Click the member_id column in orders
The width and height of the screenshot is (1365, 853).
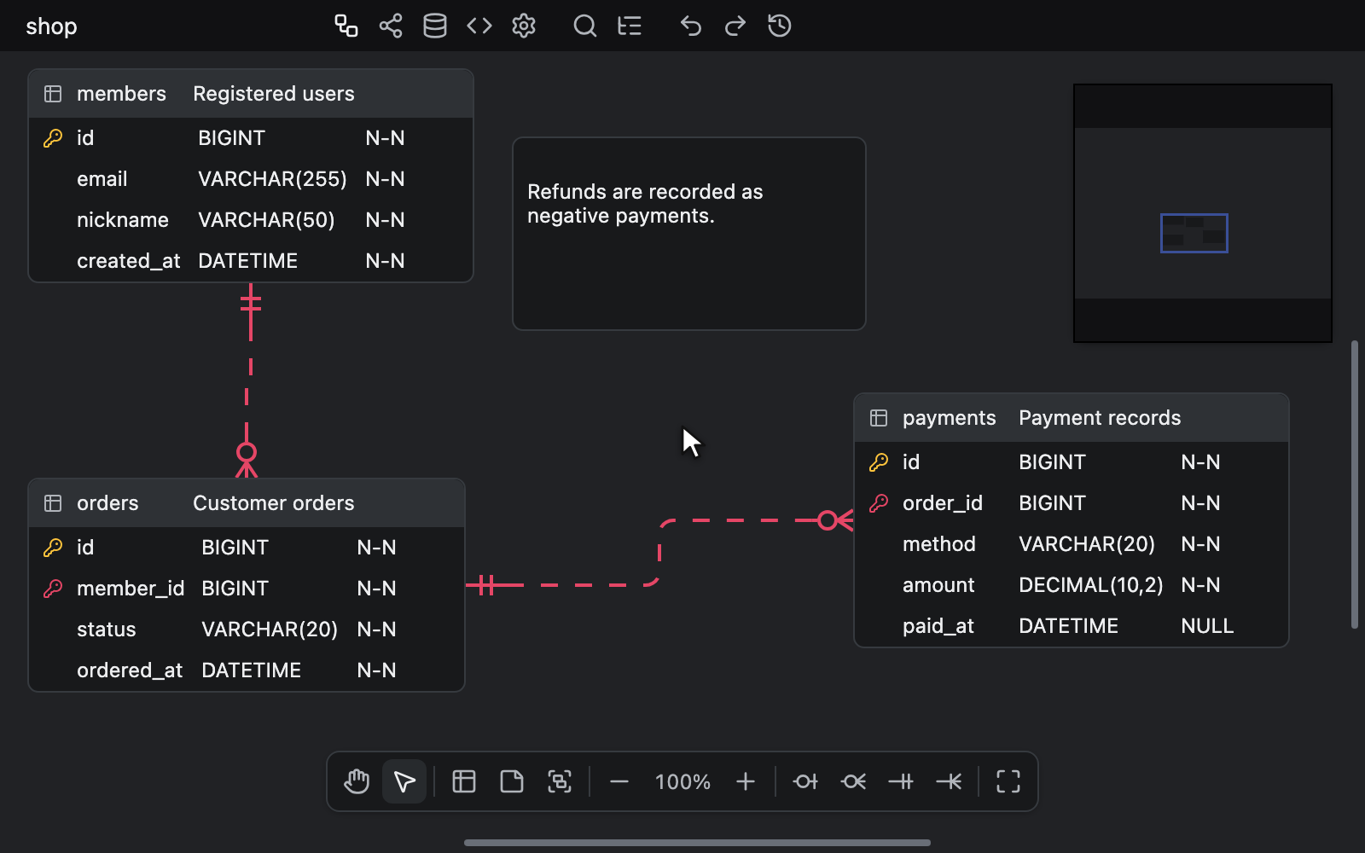247,589
